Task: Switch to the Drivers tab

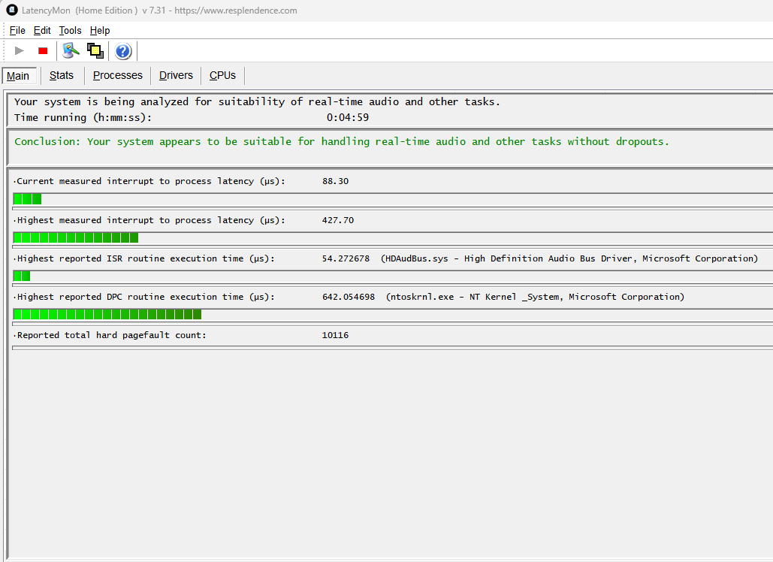Action: (176, 75)
